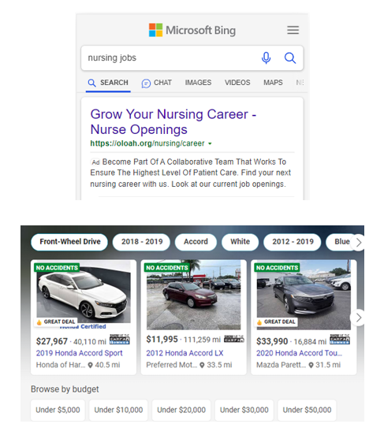The width and height of the screenshot is (384, 435).
Task: Open the 2020 Honda Accord Tou... link
Action: tap(300, 353)
